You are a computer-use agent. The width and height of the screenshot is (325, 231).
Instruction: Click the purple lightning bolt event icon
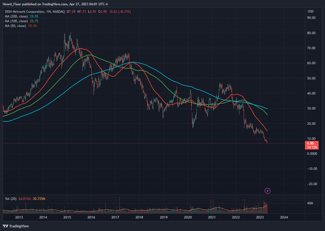[268, 191]
